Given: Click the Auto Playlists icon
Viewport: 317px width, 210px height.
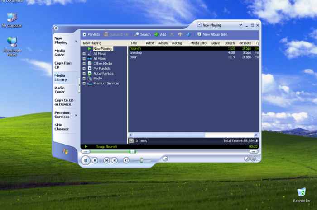Looking at the screenshot, I should [90, 73].
